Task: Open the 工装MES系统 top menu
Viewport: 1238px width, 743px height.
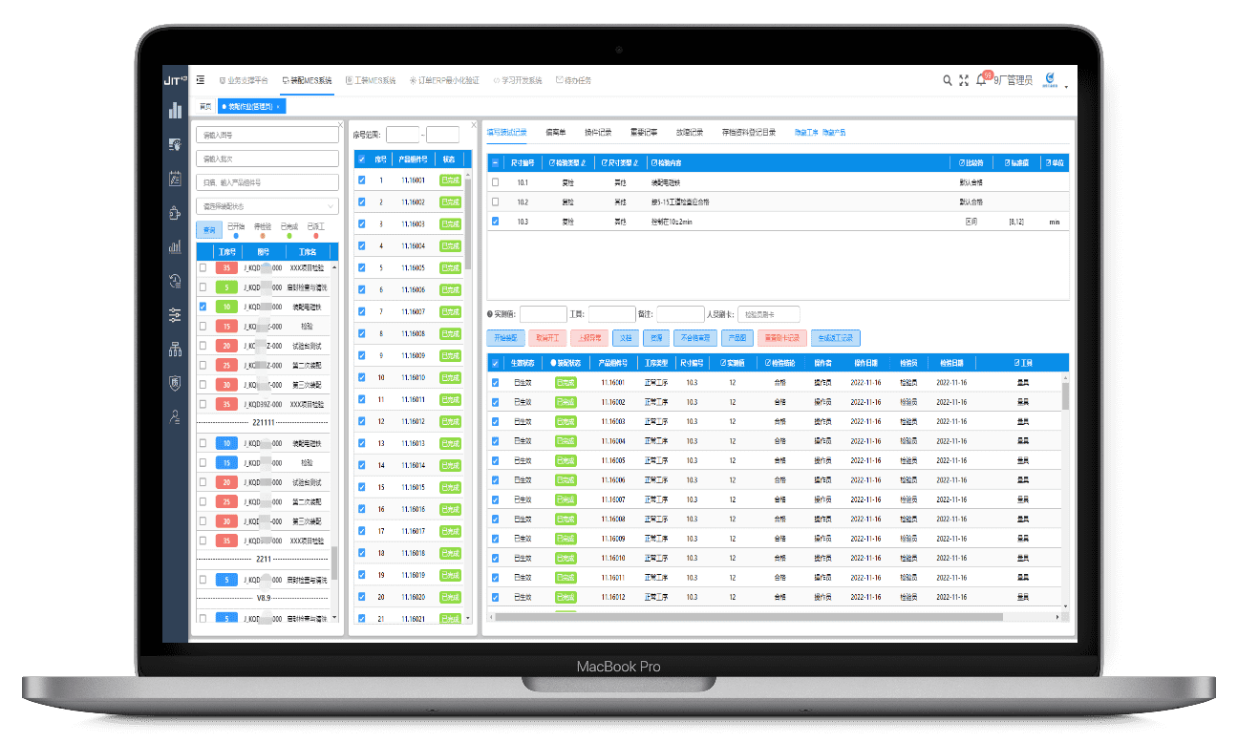Action: tap(371, 81)
